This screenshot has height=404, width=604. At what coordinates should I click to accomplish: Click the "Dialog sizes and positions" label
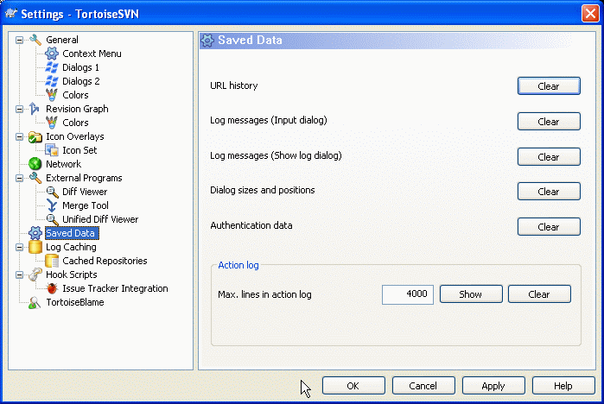(x=263, y=190)
